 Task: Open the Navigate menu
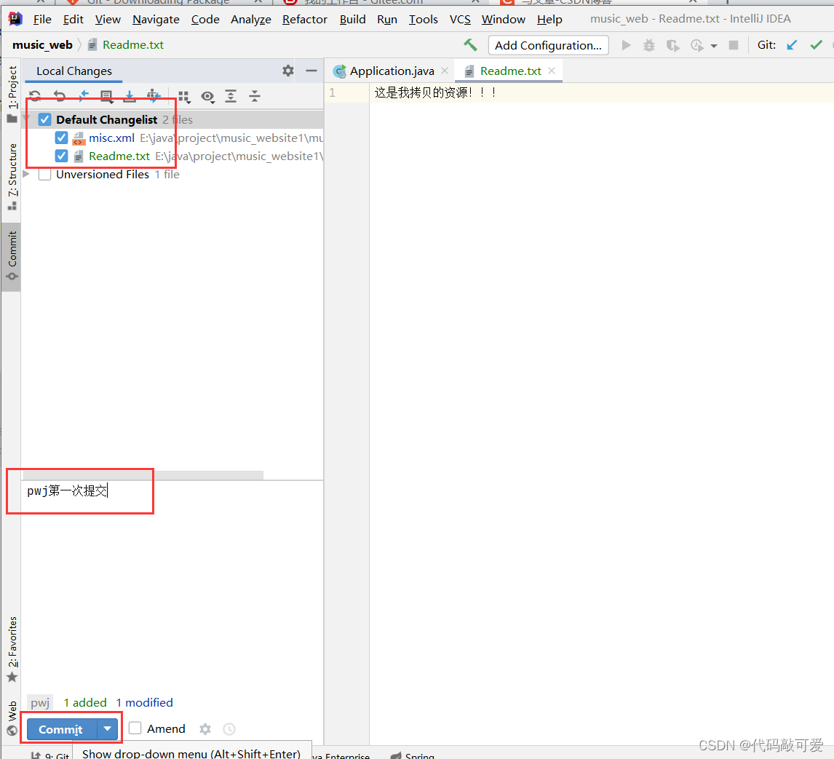pyautogui.click(x=156, y=20)
